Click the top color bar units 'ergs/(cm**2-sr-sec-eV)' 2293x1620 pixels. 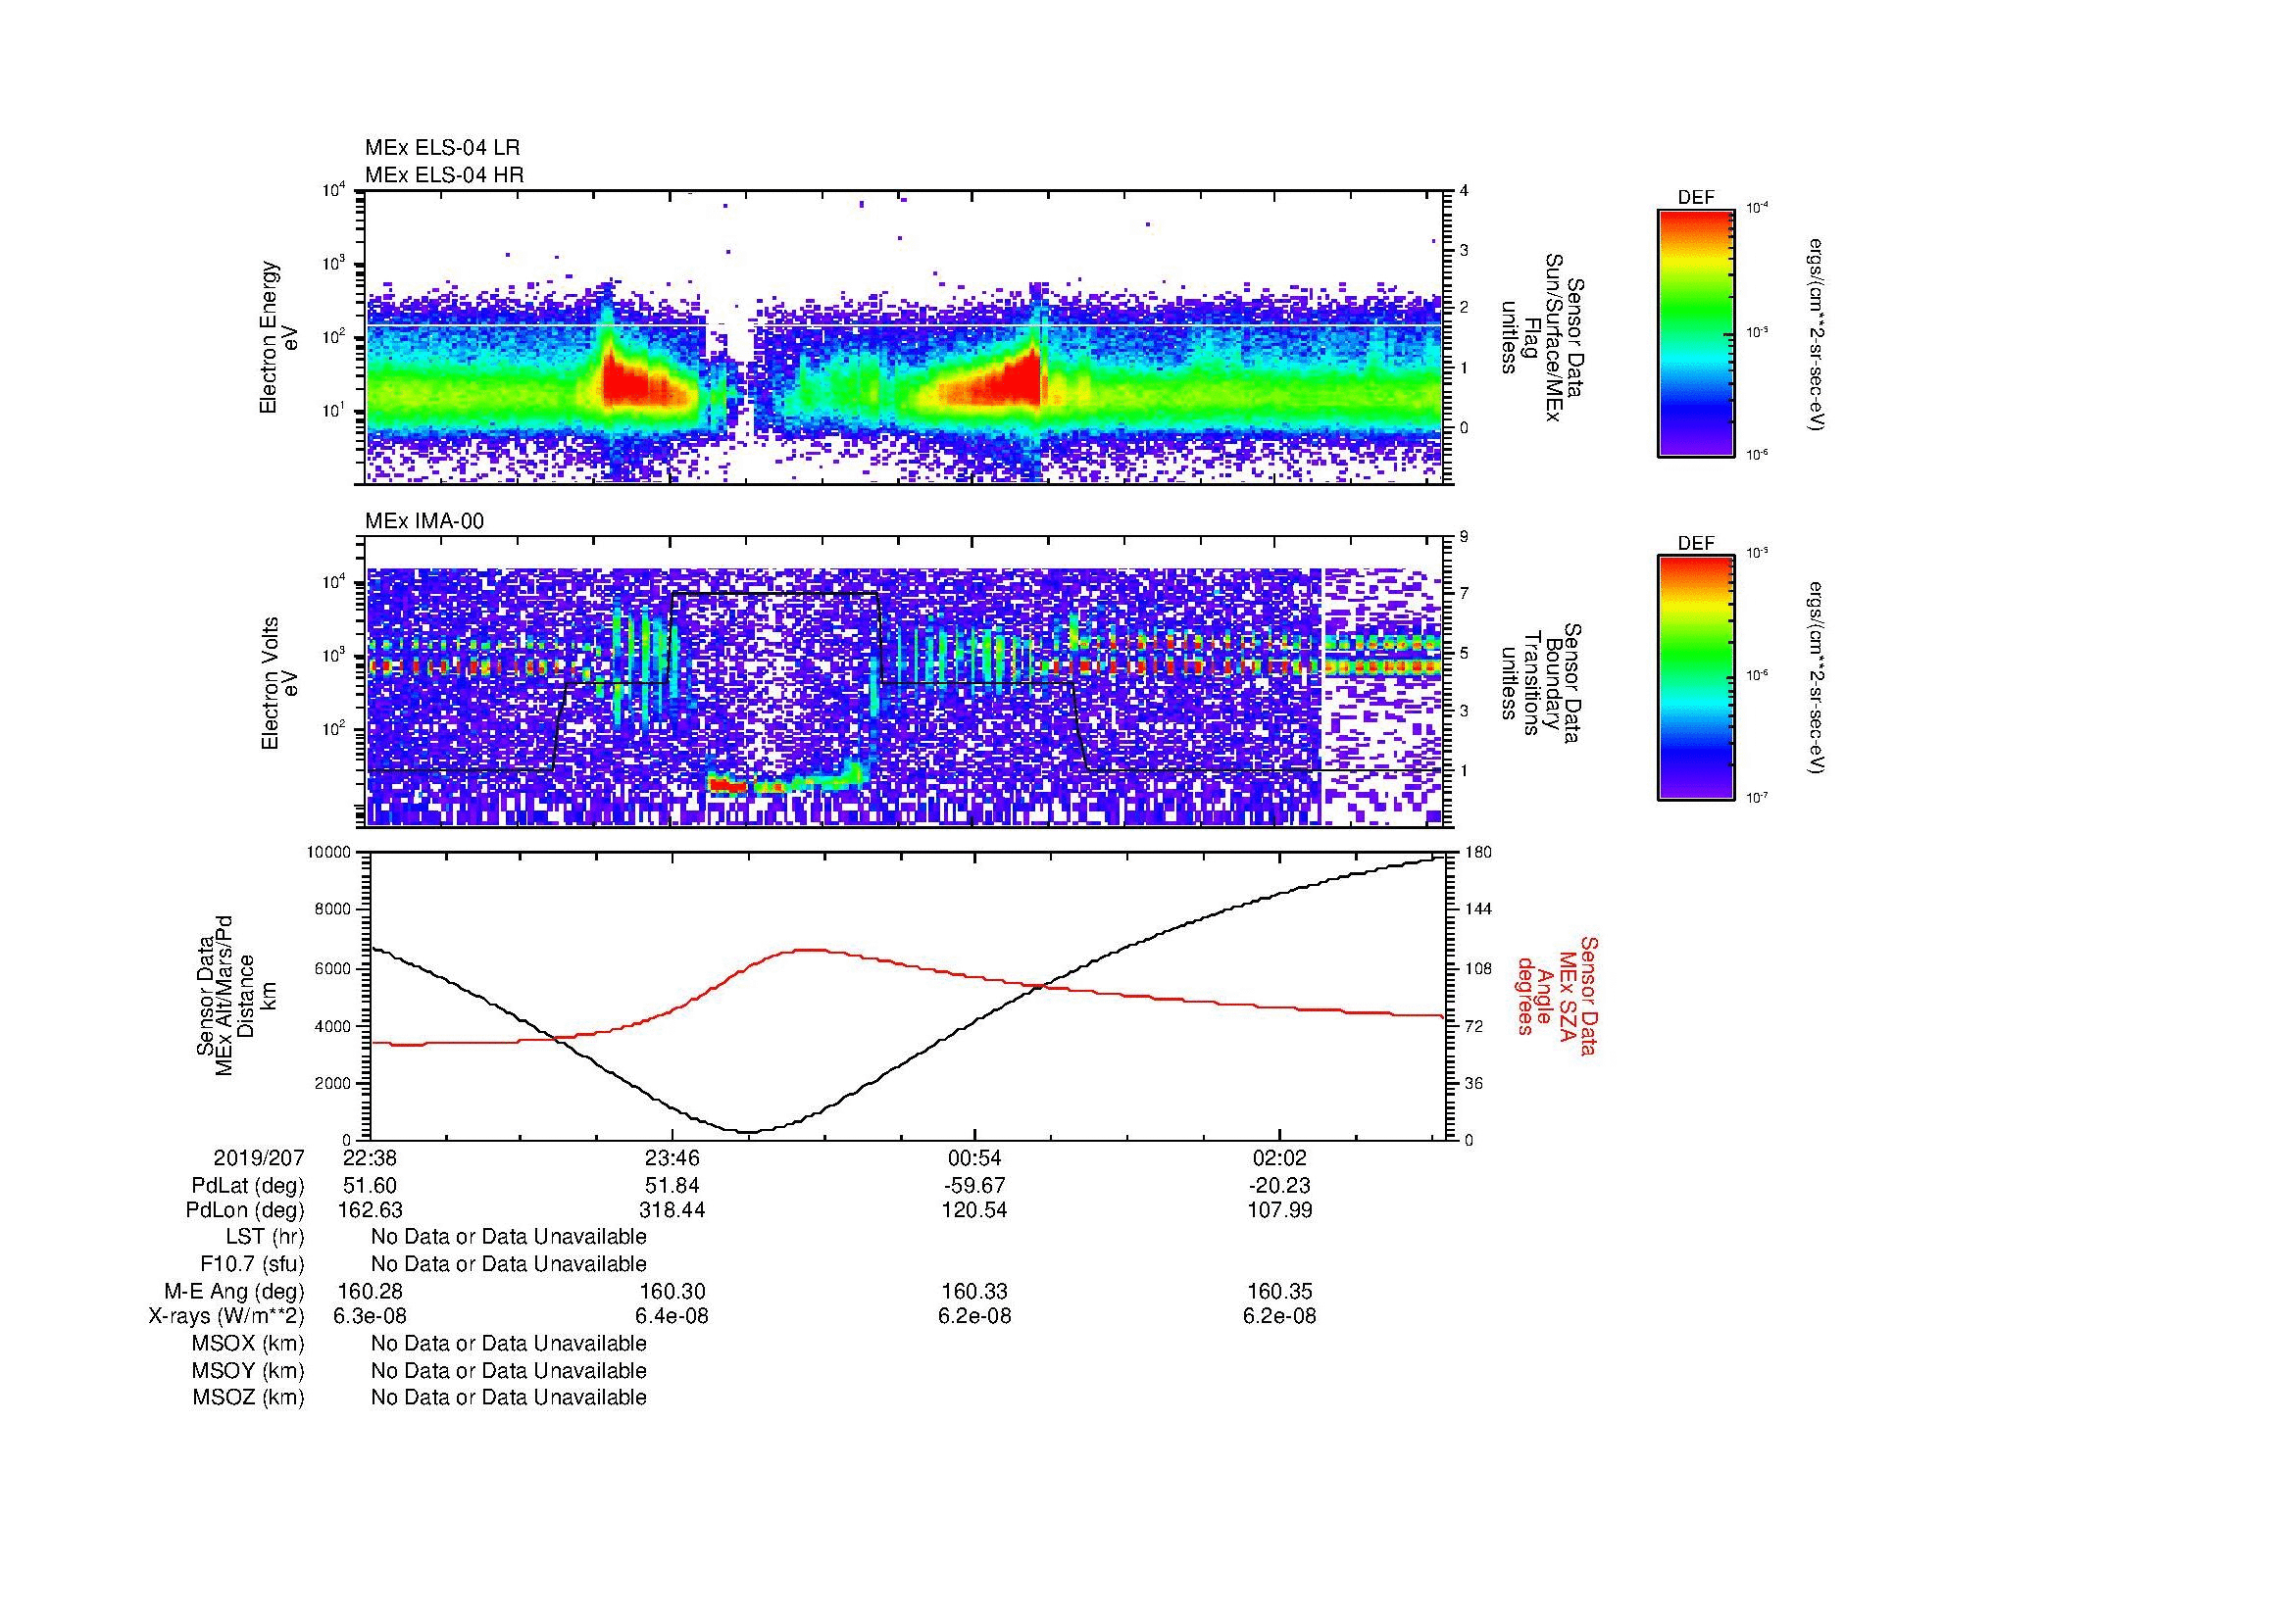click(1817, 334)
